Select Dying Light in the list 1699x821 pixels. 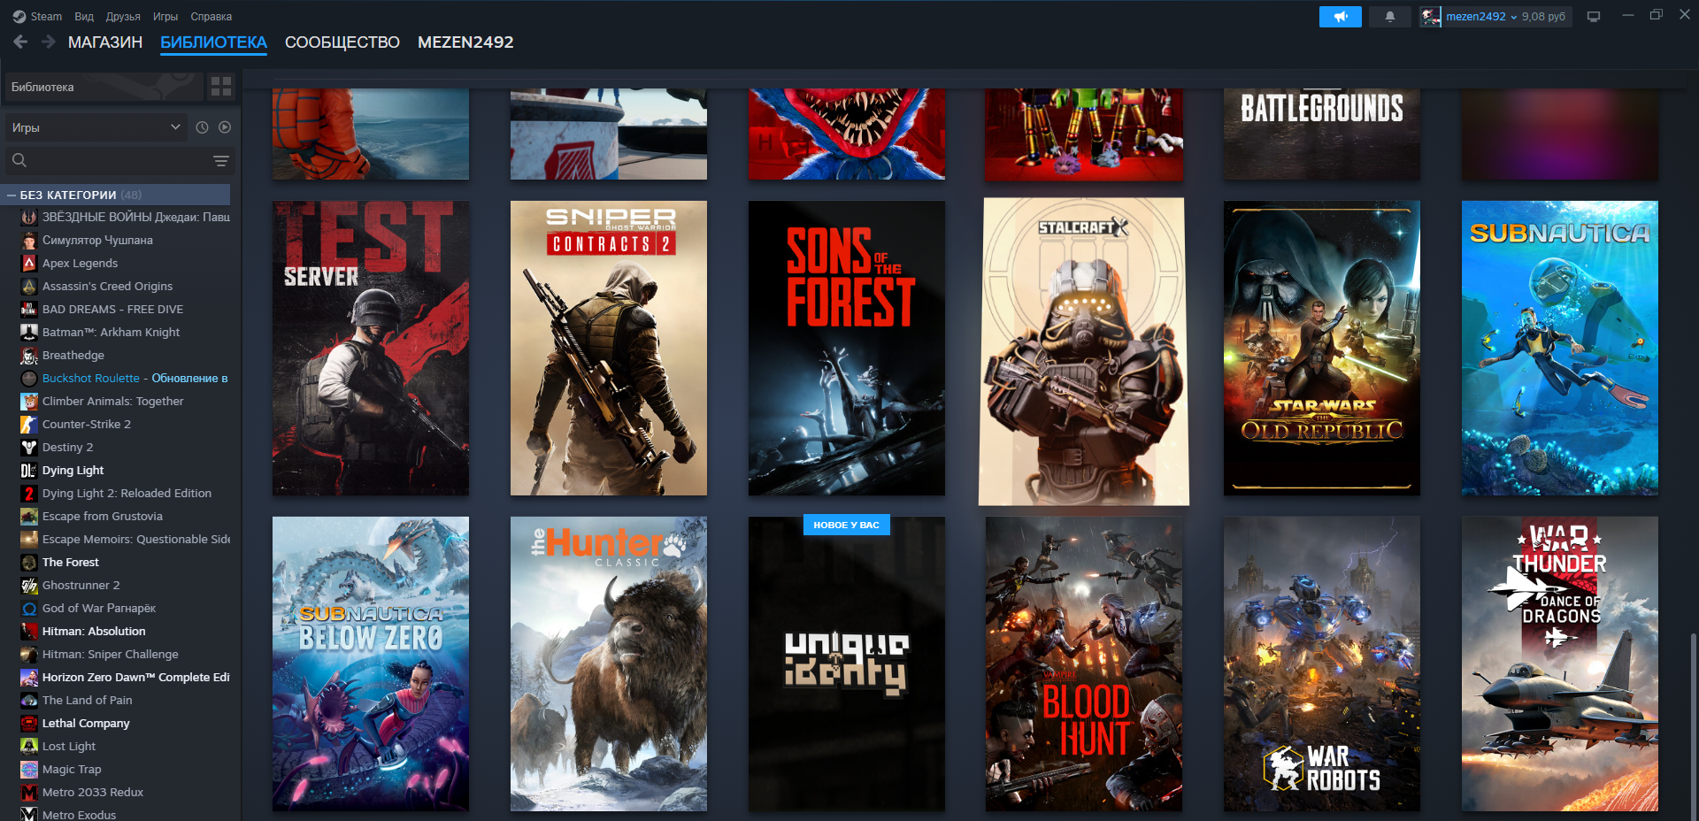click(73, 470)
